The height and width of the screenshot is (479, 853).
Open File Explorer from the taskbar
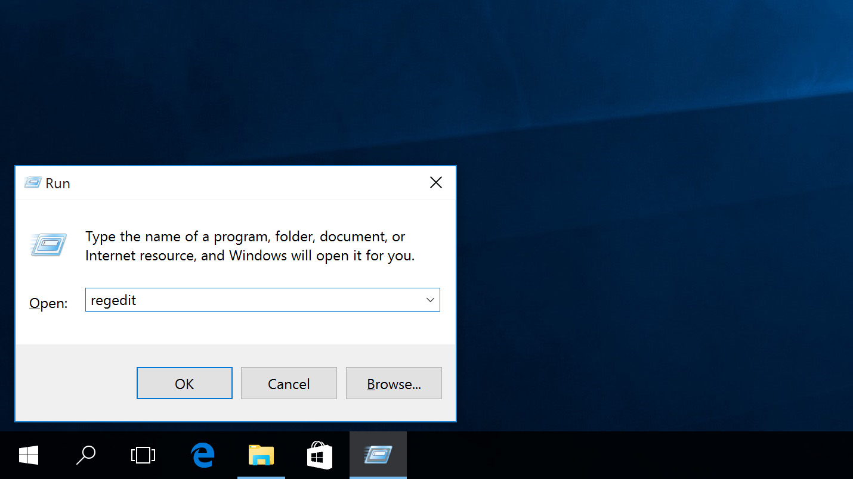pyautogui.click(x=261, y=455)
